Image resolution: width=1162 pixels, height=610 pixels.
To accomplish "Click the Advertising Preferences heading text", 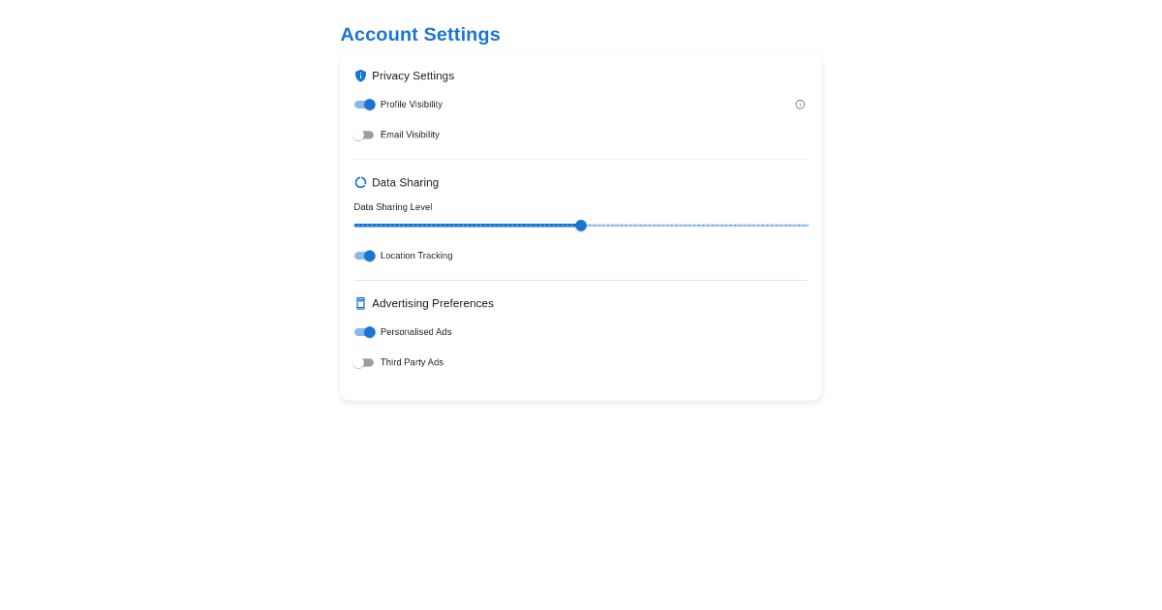I will (433, 303).
